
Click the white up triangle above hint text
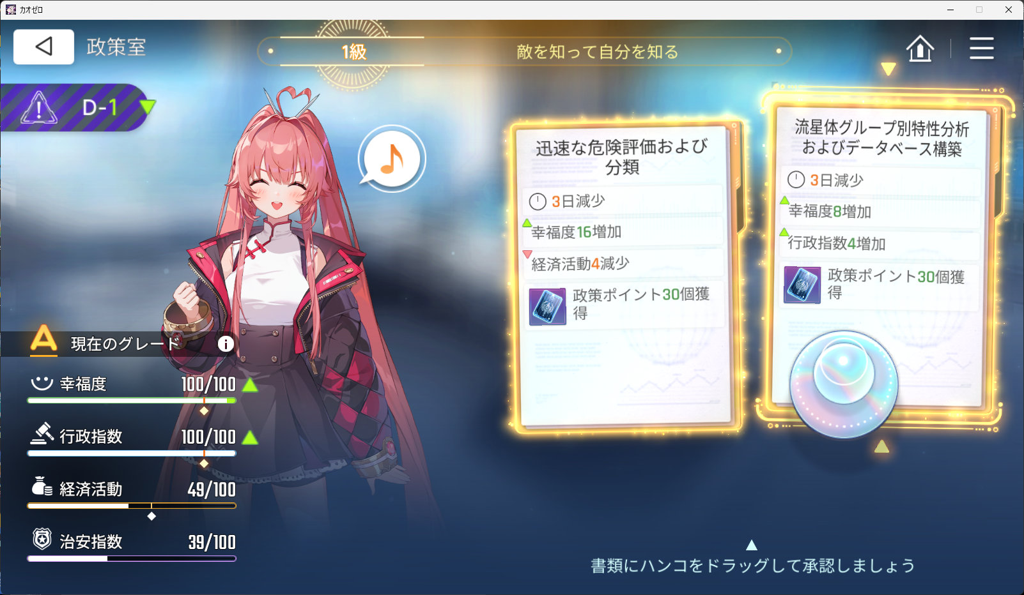[x=752, y=545]
